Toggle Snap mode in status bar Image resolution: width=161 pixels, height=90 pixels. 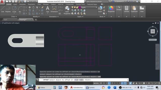coord(104,83)
